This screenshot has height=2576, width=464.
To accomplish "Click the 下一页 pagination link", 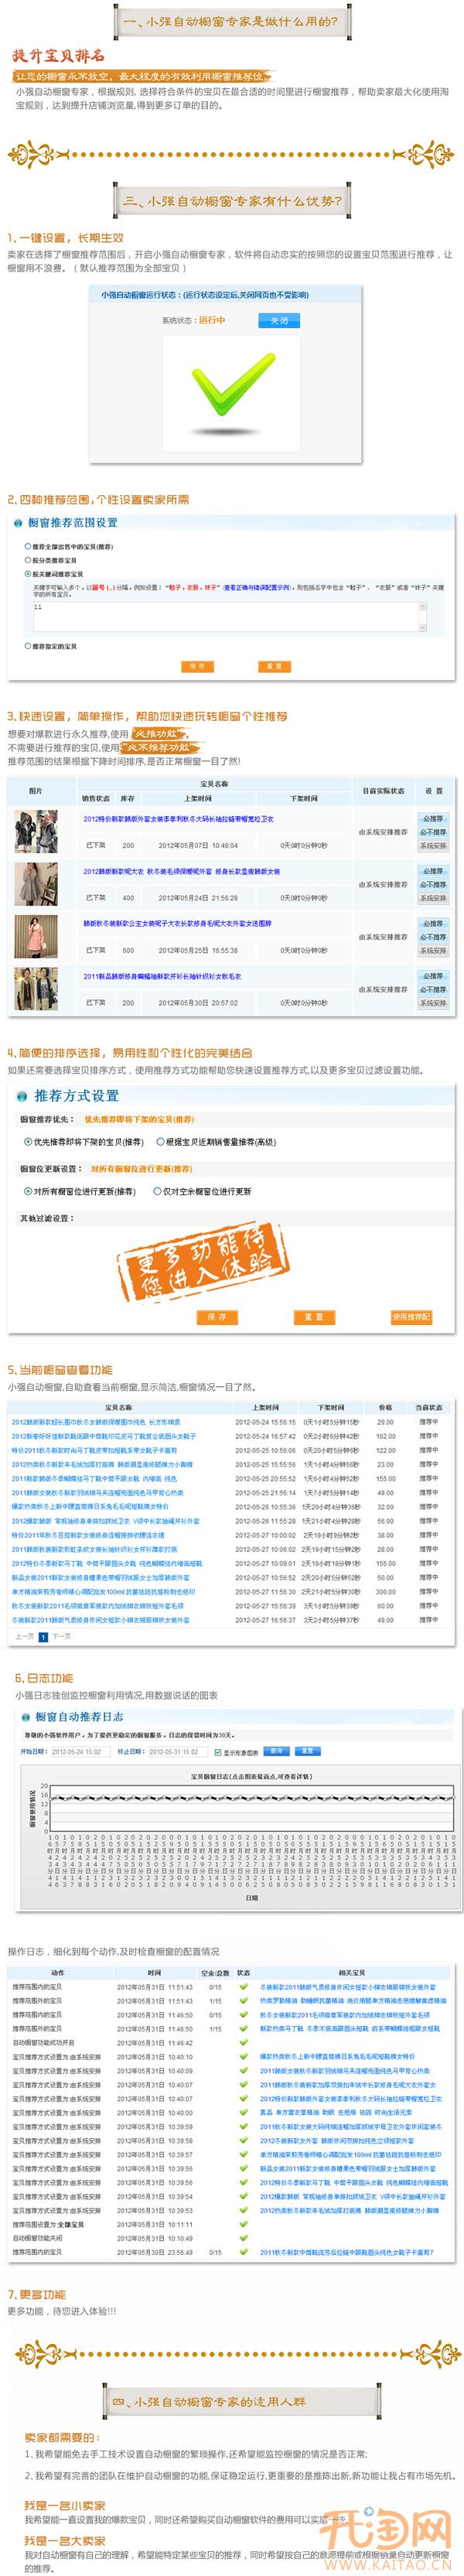I will tap(62, 1637).
